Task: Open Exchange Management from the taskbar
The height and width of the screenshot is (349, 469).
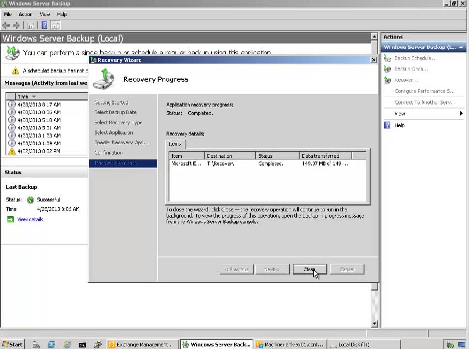Action: click(x=142, y=344)
